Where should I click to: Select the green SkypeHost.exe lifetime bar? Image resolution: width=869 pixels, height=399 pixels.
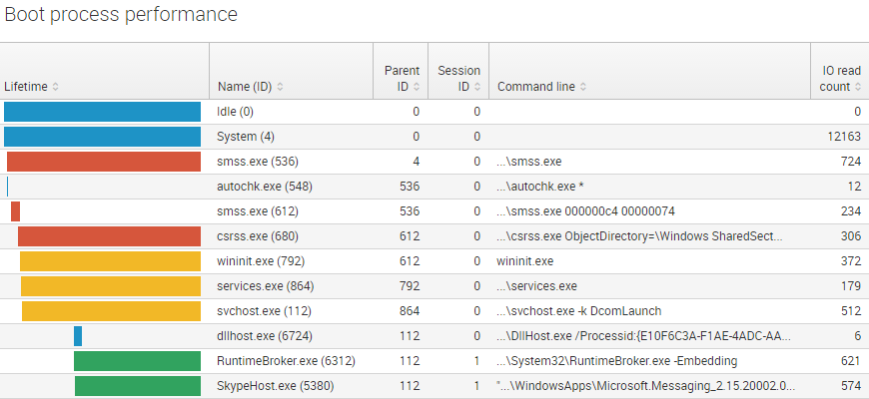point(138,386)
